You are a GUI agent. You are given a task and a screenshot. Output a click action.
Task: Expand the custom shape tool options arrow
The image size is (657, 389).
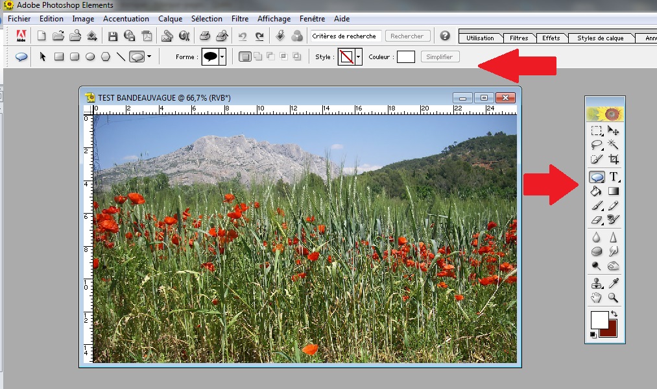(x=149, y=56)
